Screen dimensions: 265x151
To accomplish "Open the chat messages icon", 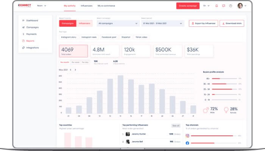I will click(x=223, y=6).
